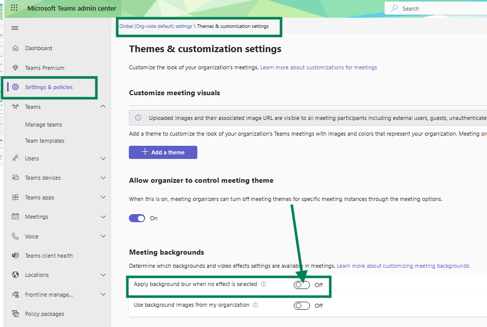
Task: Click the Teams apps icon
Action: (15, 197)
